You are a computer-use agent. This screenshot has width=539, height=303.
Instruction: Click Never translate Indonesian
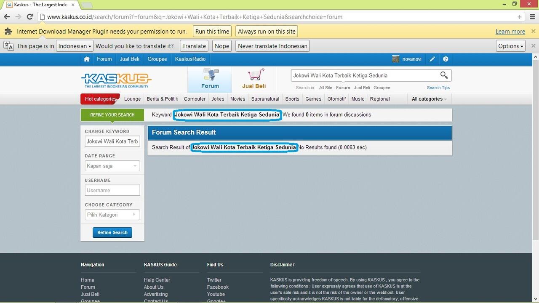(273, 46)
